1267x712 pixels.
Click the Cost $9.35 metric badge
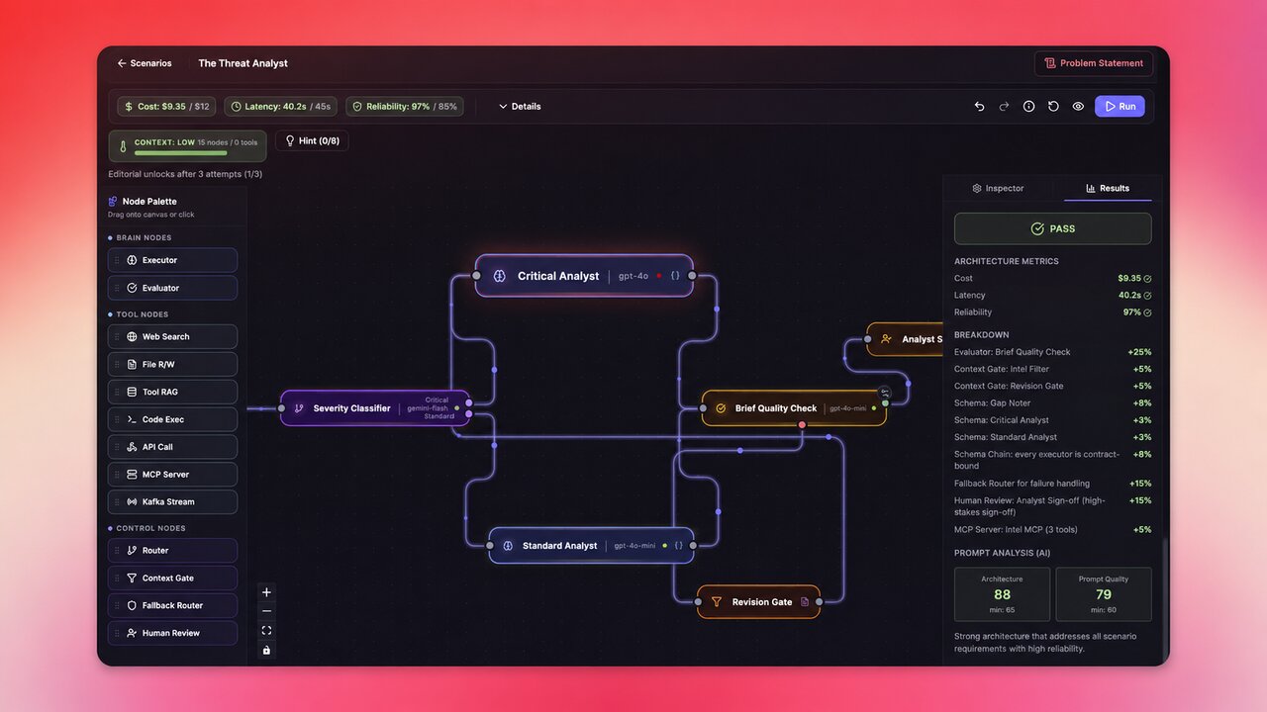click(166, 106)
